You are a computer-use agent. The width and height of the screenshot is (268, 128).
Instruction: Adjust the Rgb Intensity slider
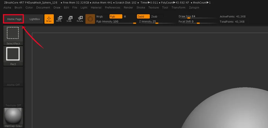(116, 22)
